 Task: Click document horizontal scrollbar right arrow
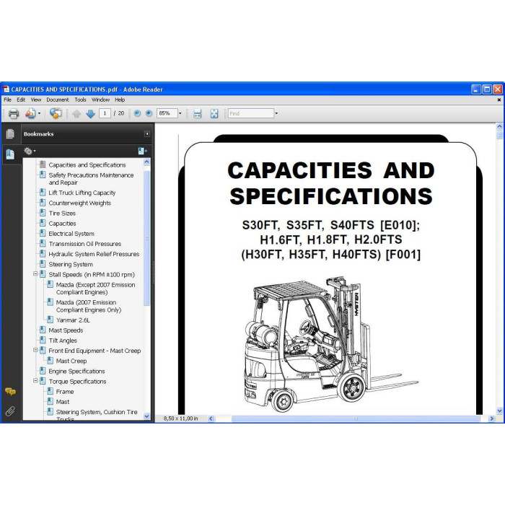[491, 418]
